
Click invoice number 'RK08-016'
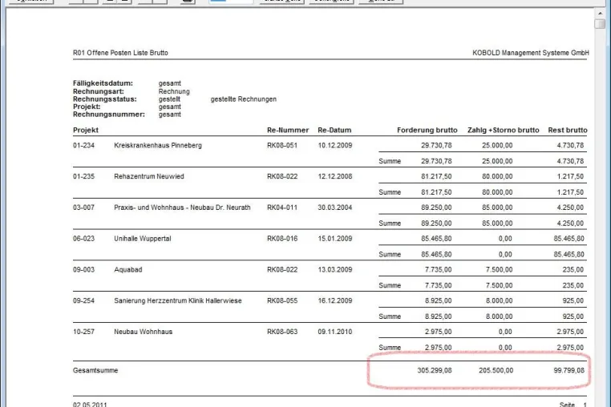pyautogui.click(x=282, y=239)
